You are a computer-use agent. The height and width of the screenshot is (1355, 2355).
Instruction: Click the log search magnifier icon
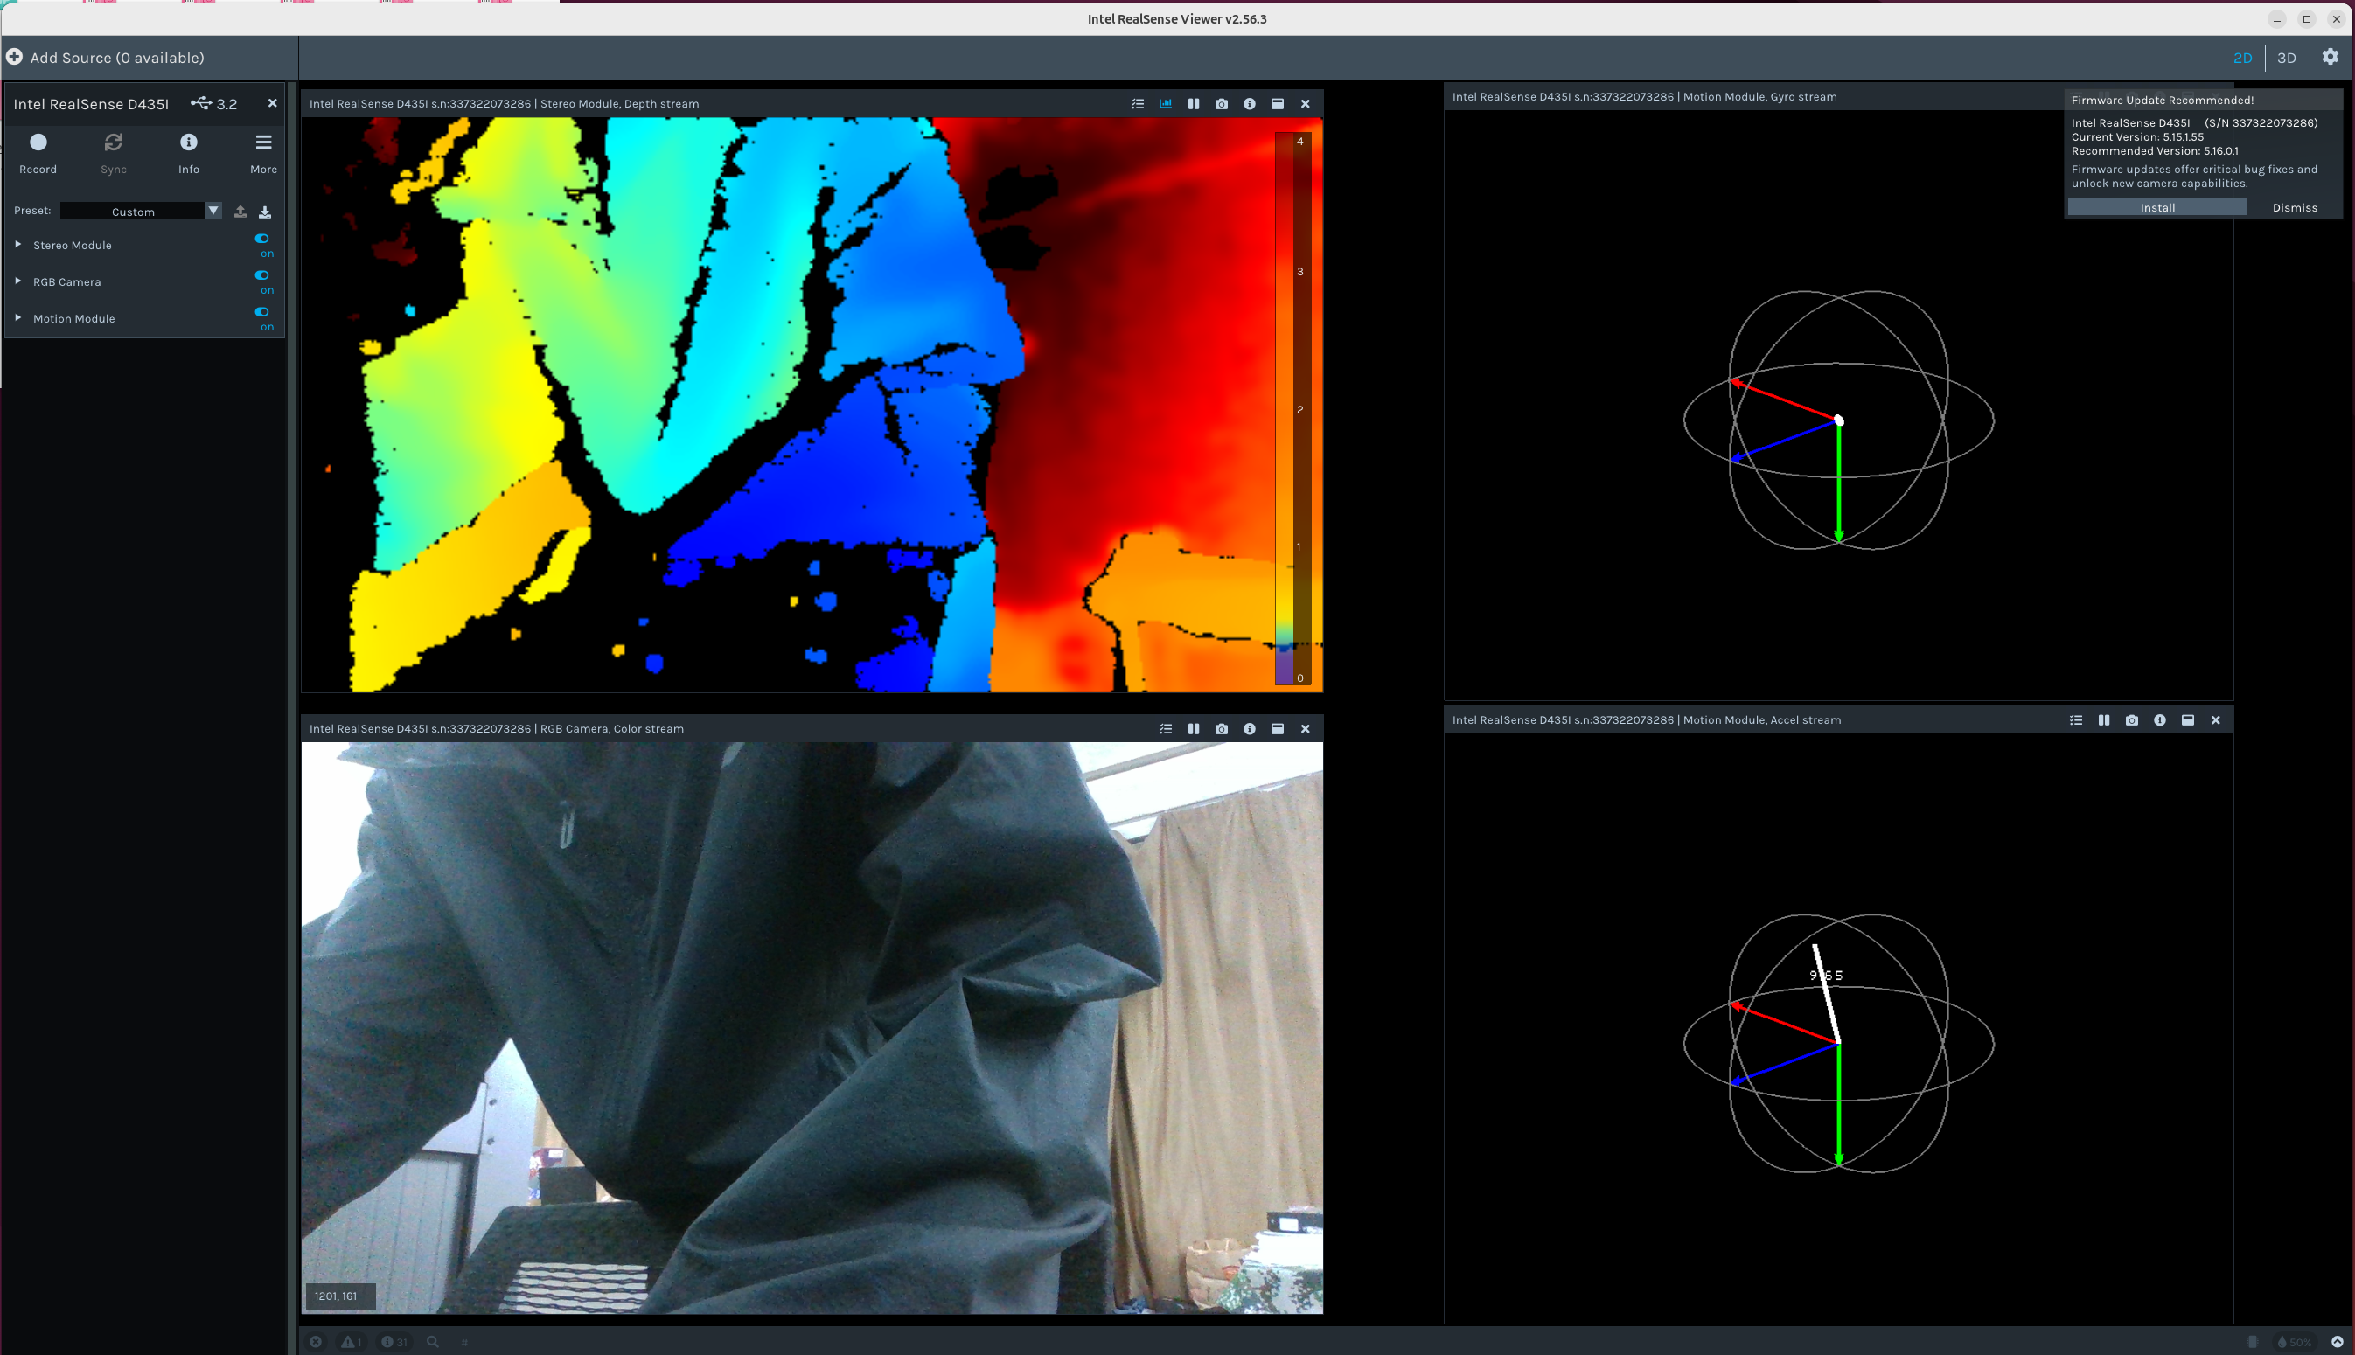tap(433, 1341)
